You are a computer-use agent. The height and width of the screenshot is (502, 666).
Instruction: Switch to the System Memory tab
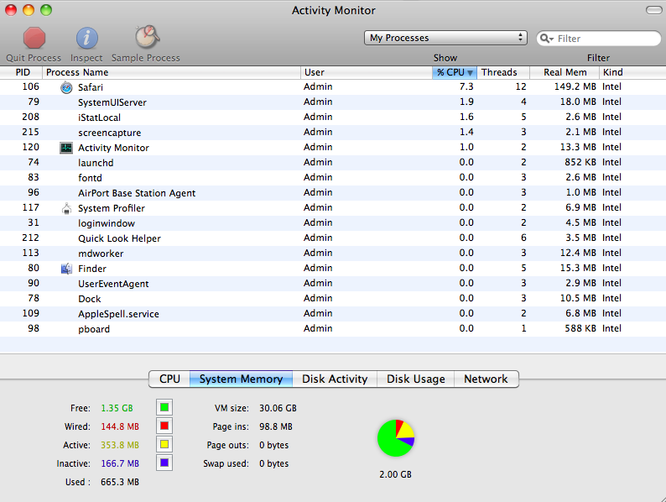241,379
